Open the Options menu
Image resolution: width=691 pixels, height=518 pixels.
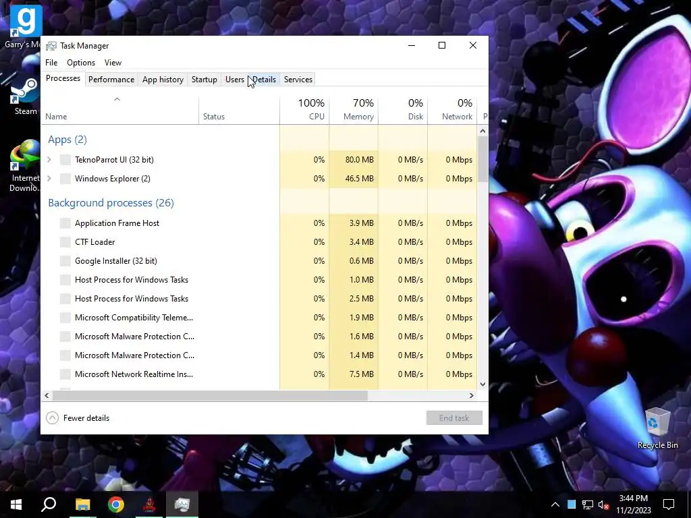(81, 63)
